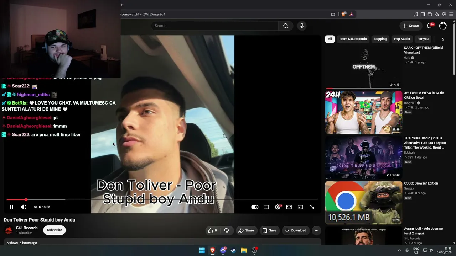Open the Avram Iosif video title

pyautogui.click(x=423, y=231)
